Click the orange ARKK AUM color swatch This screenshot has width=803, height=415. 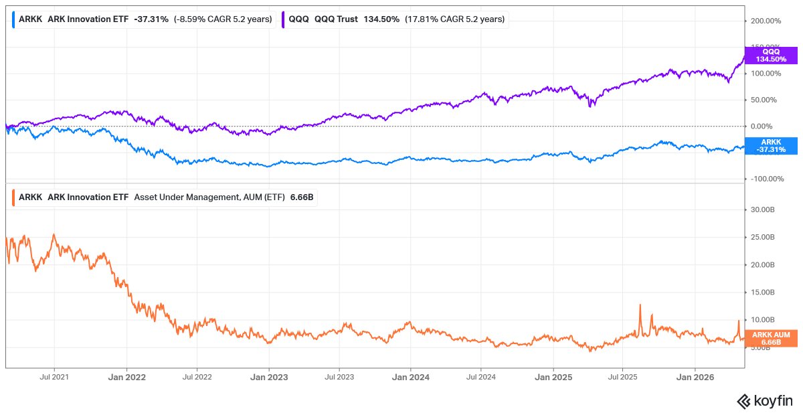[x=14, y=197]
